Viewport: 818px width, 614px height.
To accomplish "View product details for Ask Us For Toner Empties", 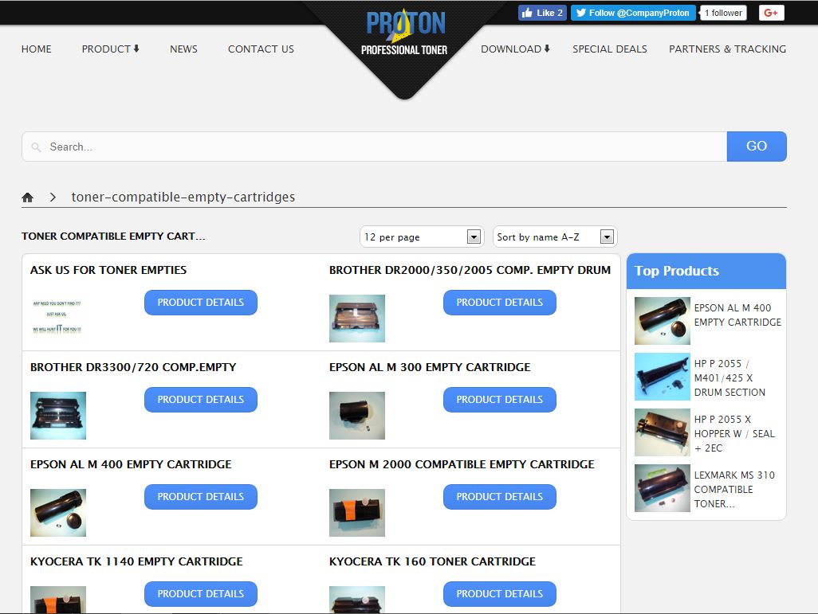I will 201,303.
